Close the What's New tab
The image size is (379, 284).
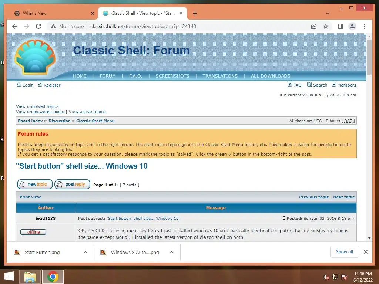(x=92, y=13)
